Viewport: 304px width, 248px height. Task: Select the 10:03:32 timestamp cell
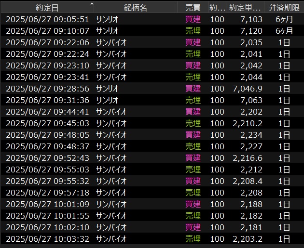pyautogui.click(x=47, y=239)
